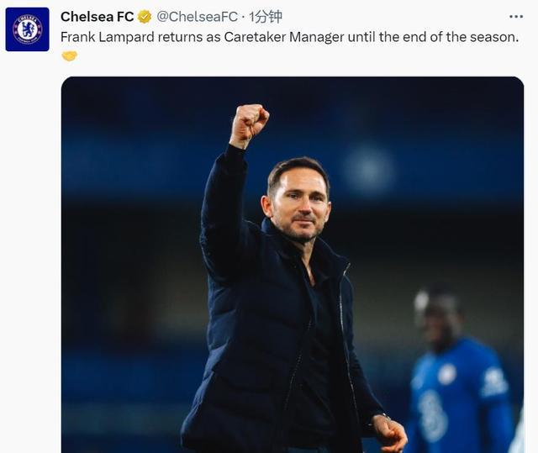Open the Chelsea FC display name link

tap(97, 17)
